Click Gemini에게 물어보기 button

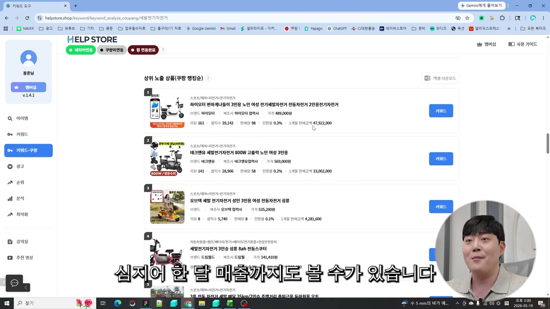pyautogui.click(x=482, y=6)
